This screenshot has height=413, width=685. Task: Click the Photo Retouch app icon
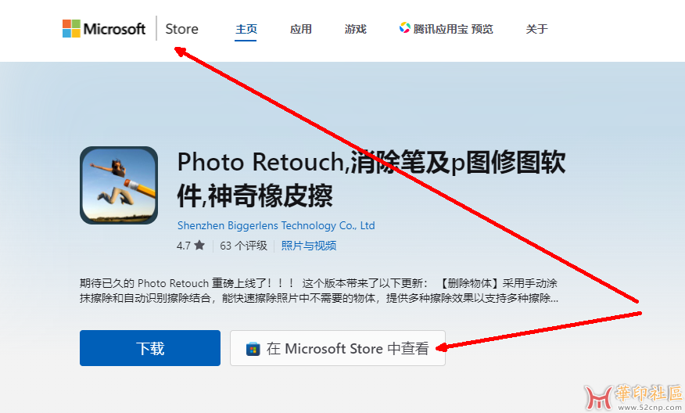pos(119,185)
